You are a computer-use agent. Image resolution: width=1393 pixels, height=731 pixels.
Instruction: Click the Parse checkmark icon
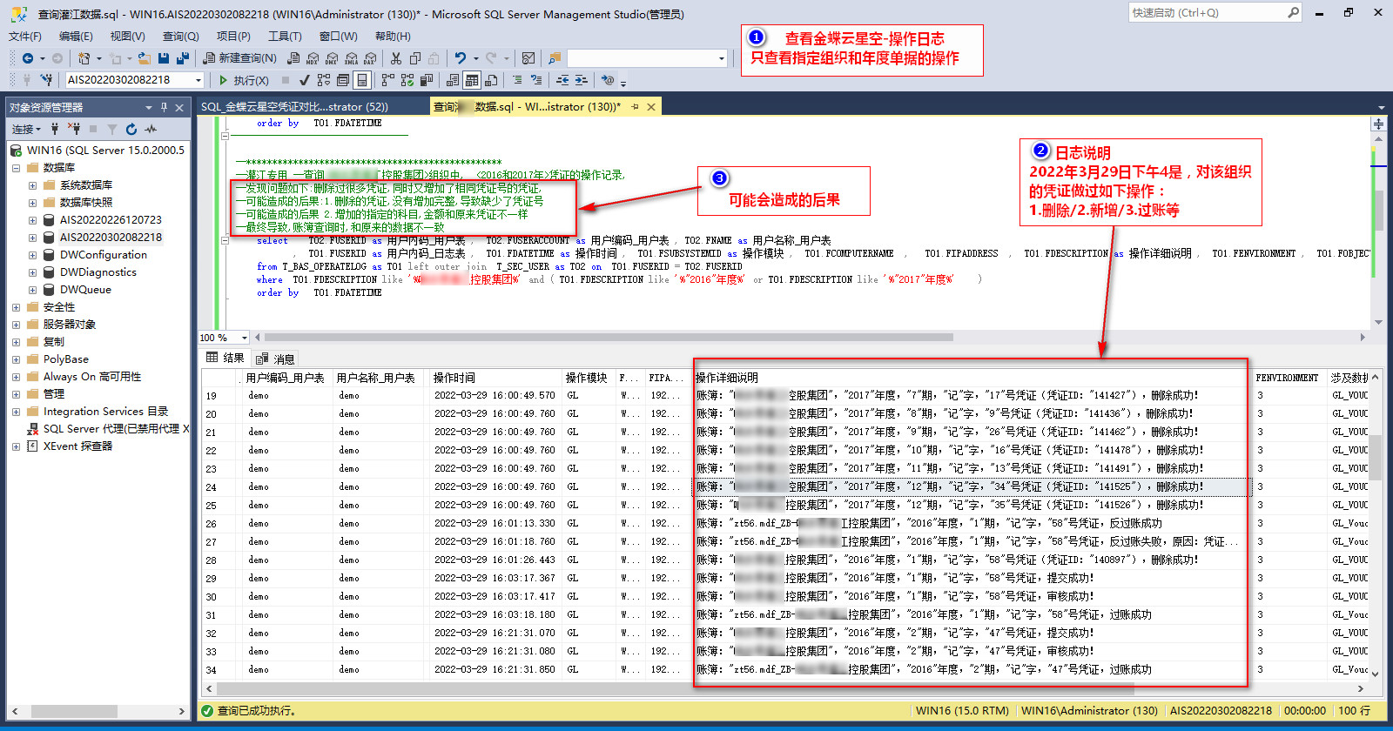coord(304,80)
